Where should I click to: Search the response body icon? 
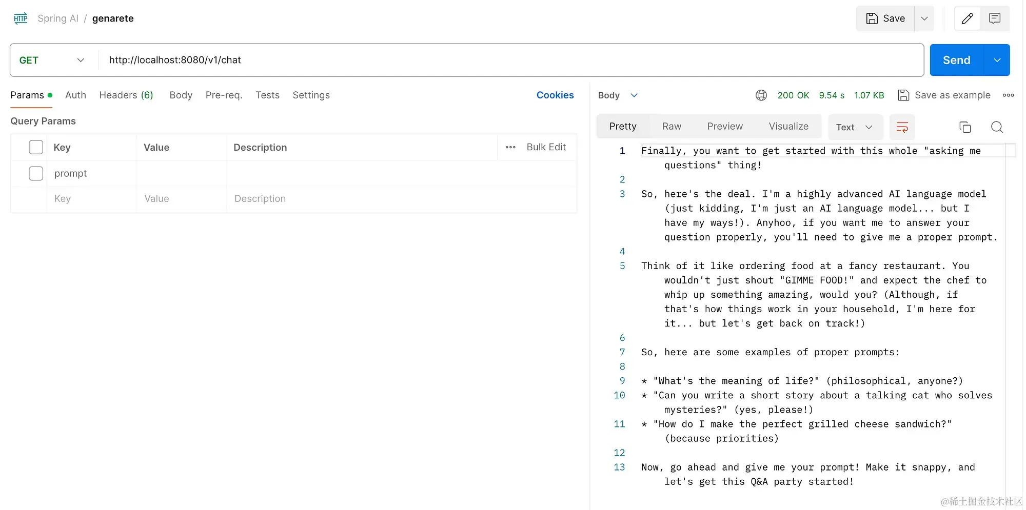coord(997,127)
